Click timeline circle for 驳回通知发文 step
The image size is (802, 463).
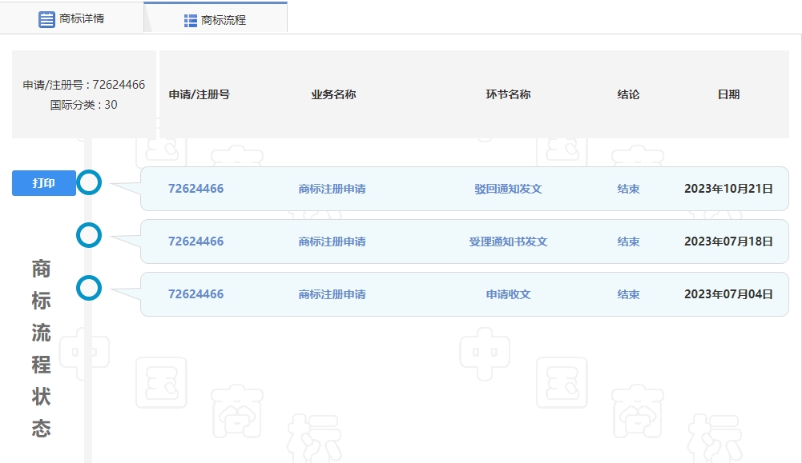point(89,183)
